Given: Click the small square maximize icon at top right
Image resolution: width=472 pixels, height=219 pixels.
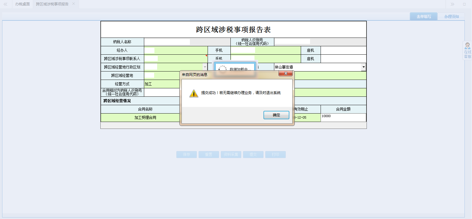Looking at the screenshot, I should pos(464,4).
